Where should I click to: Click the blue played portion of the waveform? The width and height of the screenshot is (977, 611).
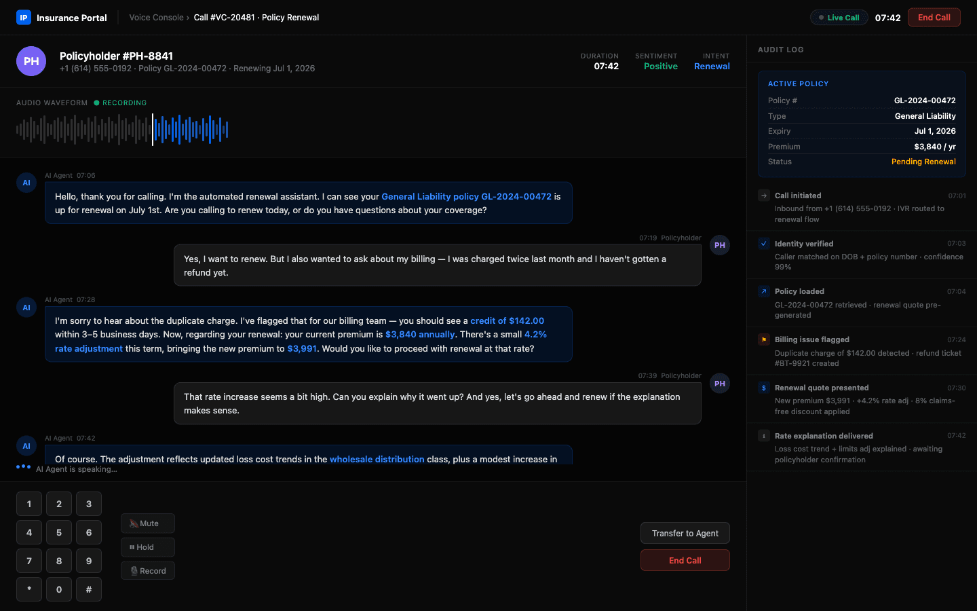[x=191, y=129]
